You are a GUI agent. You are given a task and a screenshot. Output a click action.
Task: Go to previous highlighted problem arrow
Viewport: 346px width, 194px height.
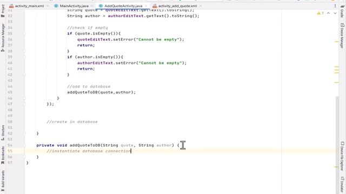click(328, 13)
